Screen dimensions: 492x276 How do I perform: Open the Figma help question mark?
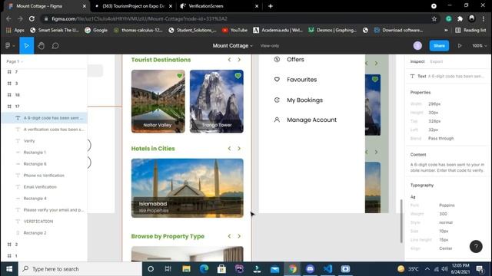pos(476,247)
